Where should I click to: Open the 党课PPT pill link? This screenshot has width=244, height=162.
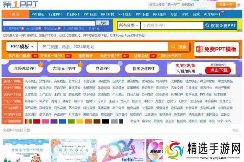click(x=103, y=69)
